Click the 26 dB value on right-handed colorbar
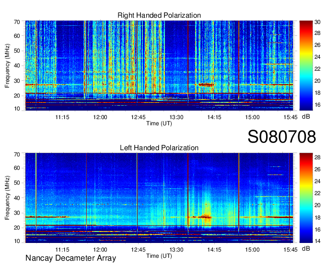Screen dimensions: 326x264 tap(317, 45)
